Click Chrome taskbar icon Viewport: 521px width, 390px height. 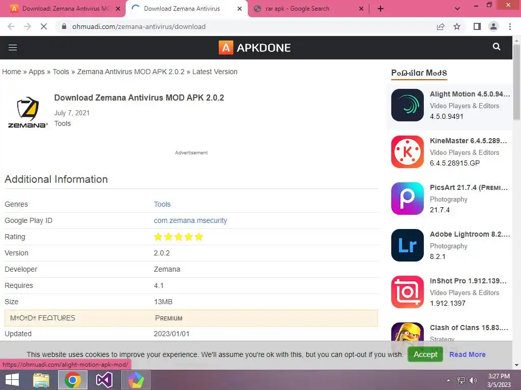pos(73,380)
